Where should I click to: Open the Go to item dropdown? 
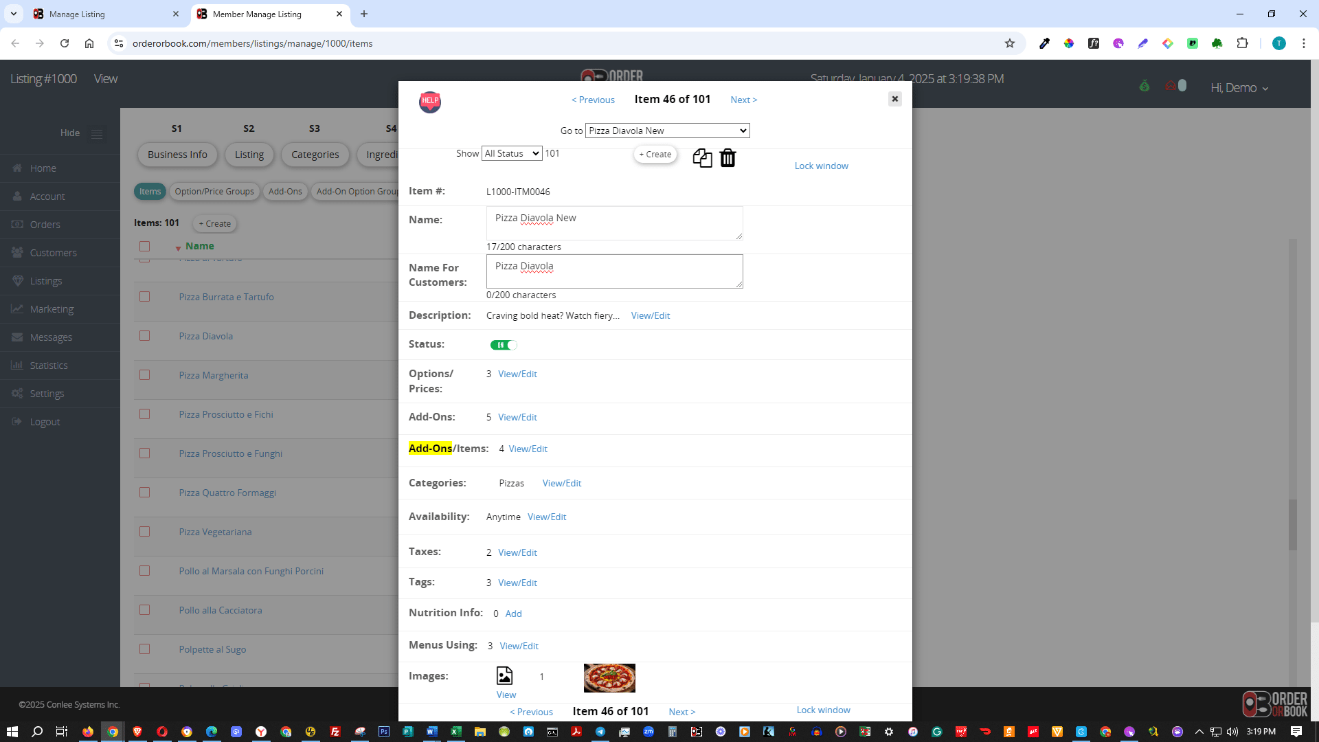tap(666, 131)
